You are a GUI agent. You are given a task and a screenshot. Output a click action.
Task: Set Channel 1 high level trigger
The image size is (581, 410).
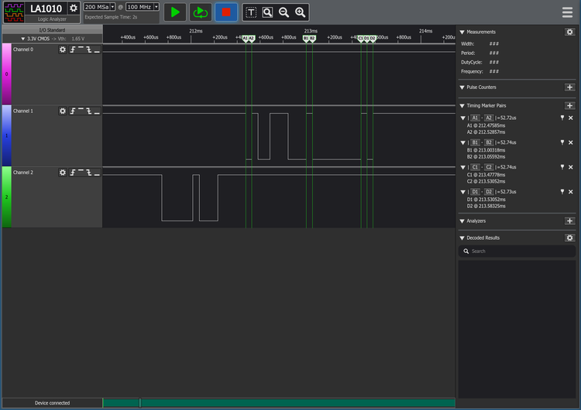81,111
